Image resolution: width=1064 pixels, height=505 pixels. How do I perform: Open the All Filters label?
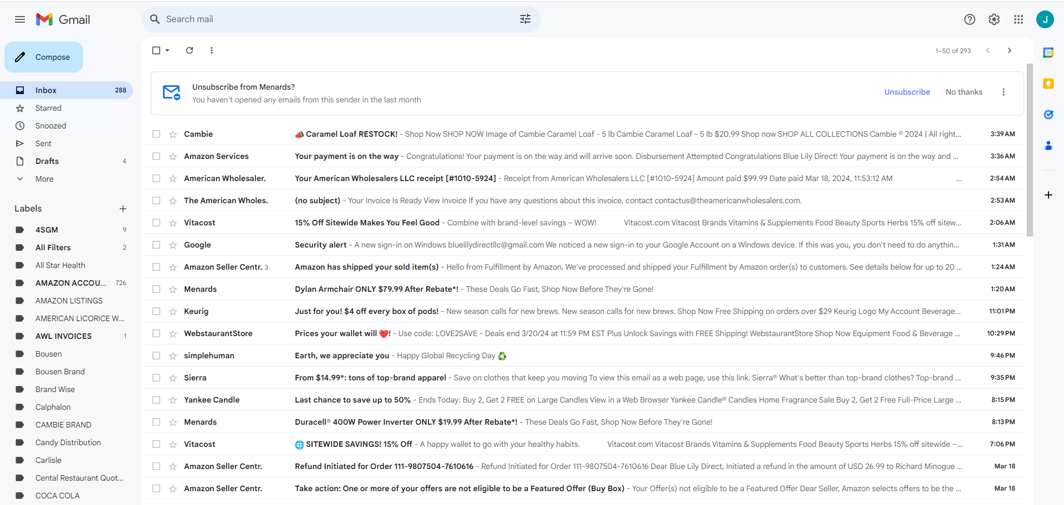[x=66, y=248]
